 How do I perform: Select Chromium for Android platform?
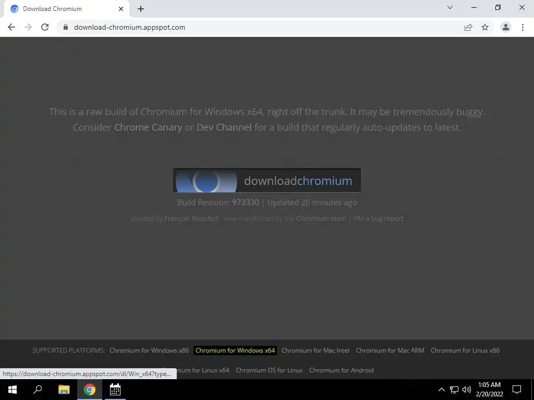pyautogui.click(x=341, y=370)
